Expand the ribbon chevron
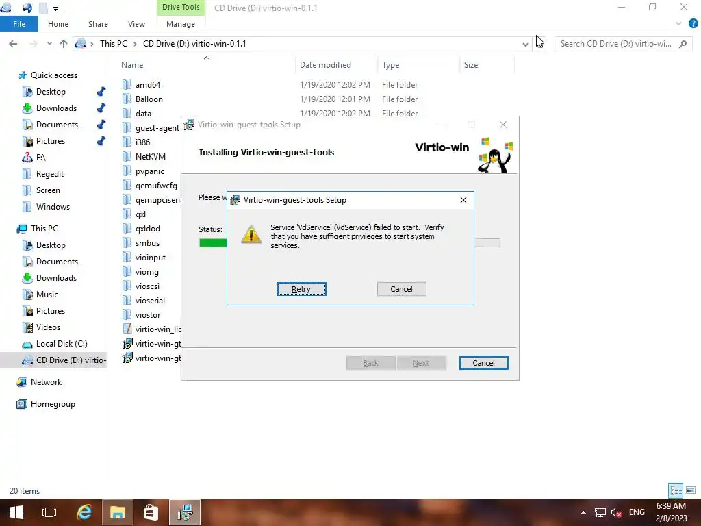Screen dimensions: 701x526 click(678, 23)
